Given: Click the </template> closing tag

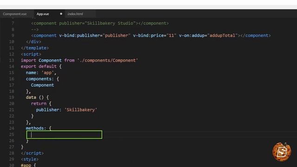Looking at the screenshot, I should (x=35, y=48).
